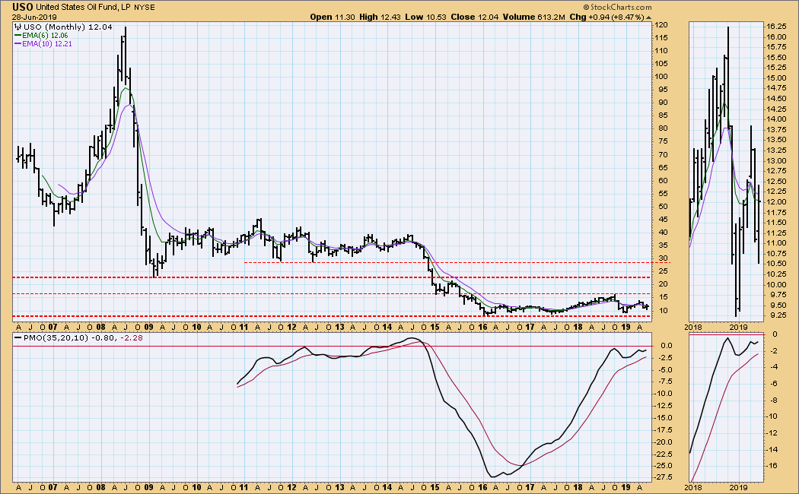Click the bar-chart icon before USO (Monthly)
Screen dimensions: 799x494
(x=18, y=27)
